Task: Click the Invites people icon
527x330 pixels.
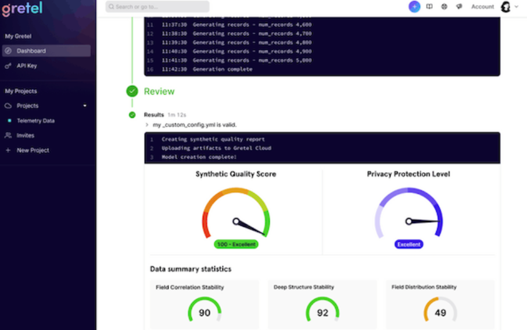Action: (x=8, y=136)
